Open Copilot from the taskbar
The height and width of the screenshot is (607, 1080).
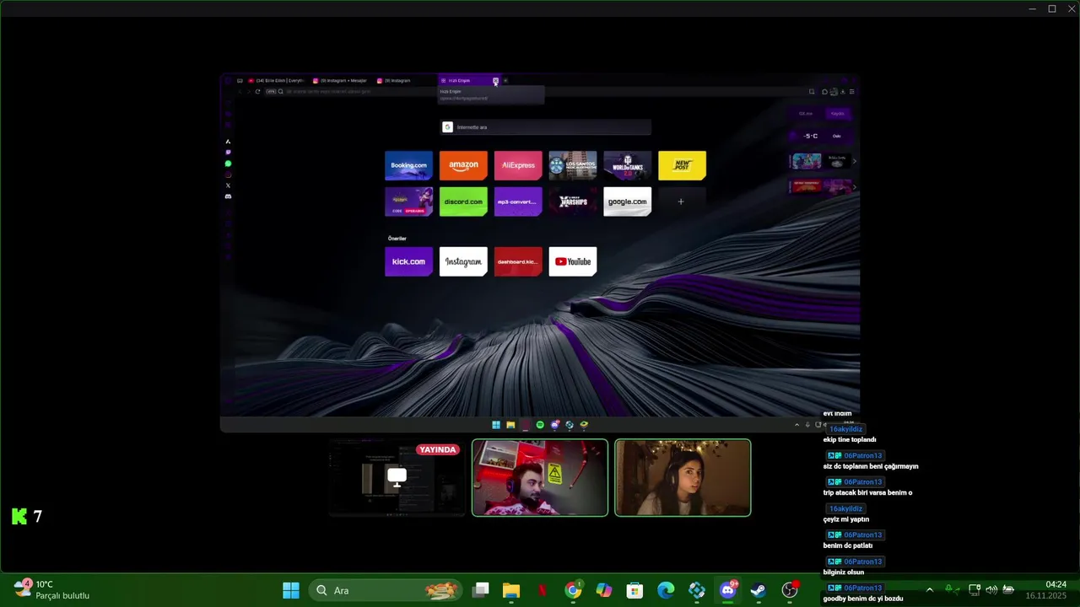604,590
